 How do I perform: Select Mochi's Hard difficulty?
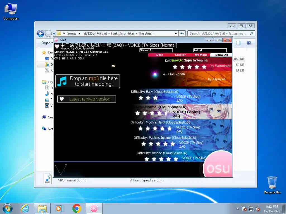[182, 127]
